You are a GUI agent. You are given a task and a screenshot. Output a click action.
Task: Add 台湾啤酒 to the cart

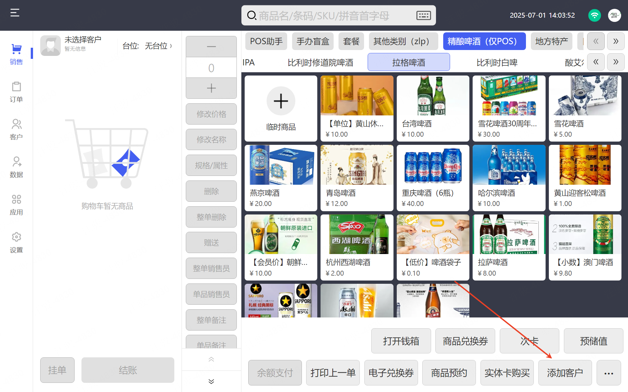(x=433, y=109)
